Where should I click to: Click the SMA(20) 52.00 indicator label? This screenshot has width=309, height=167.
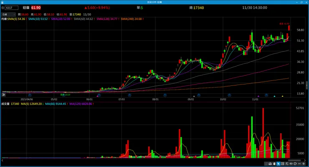[x=61, y=19]
